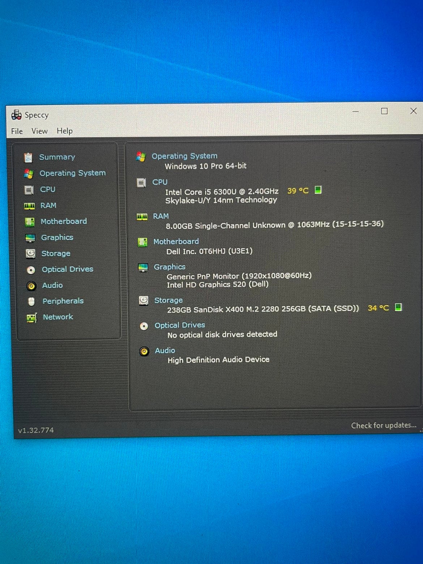Click the Motherboard icon in summary panel
The image size is (423, 564).
pyautogui.click(x=142, y=242)
